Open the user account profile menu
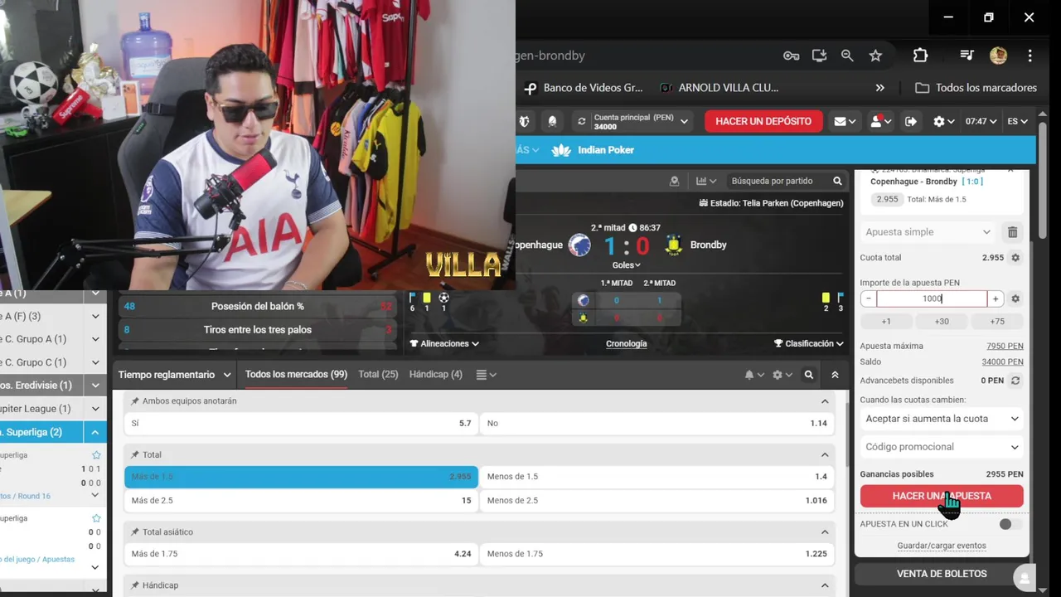Viewport: 1061px width, 597px height. [880, 121]
